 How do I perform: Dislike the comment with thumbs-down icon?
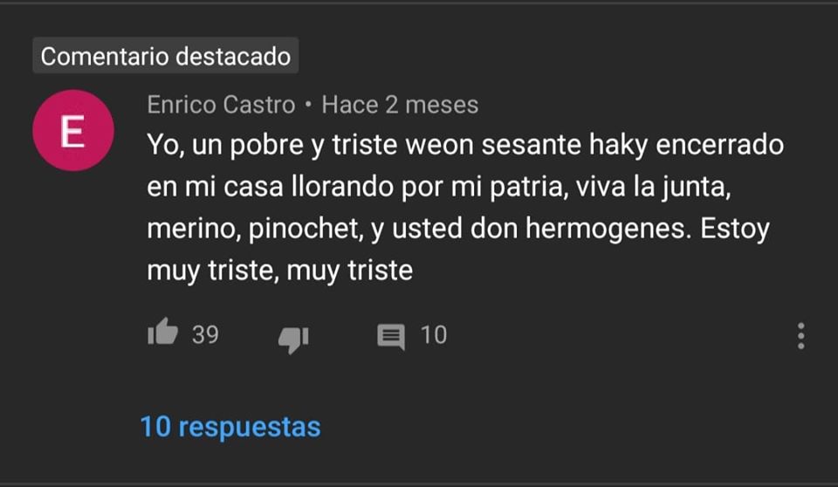coord(293,339)
